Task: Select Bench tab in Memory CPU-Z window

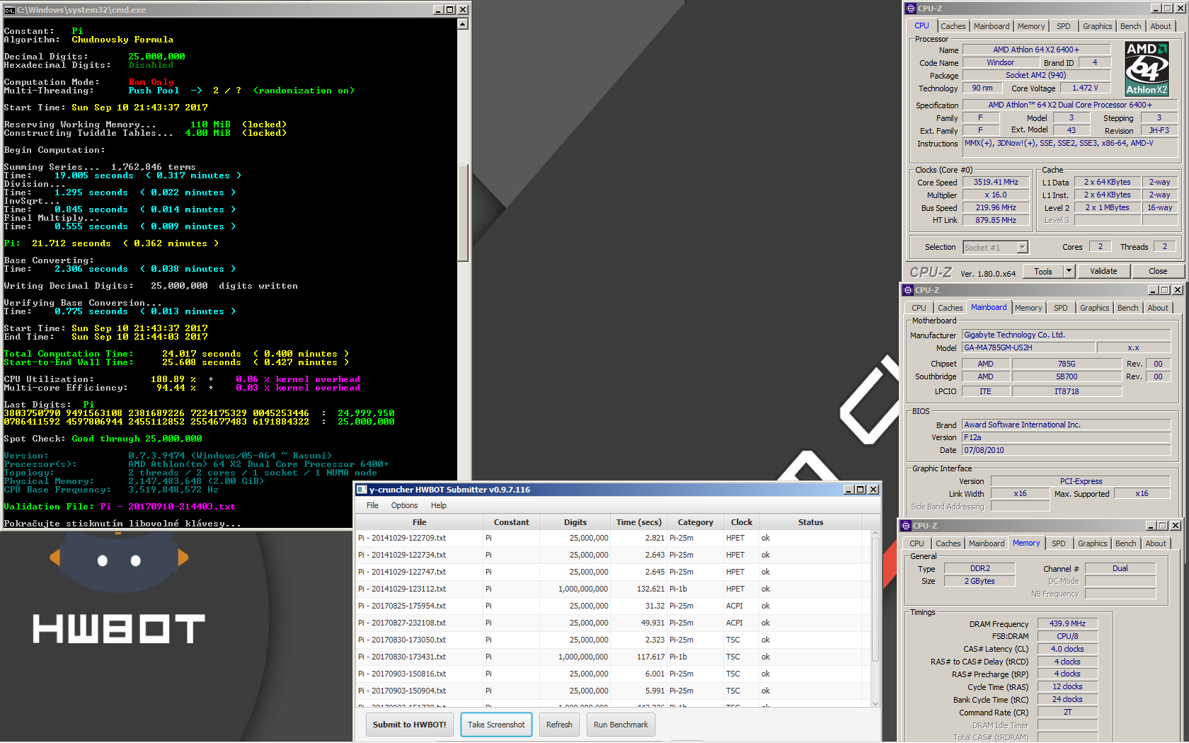Action: [1125, 543]
